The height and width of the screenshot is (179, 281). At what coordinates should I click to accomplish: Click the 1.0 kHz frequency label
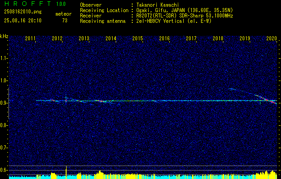pos(4,81)
